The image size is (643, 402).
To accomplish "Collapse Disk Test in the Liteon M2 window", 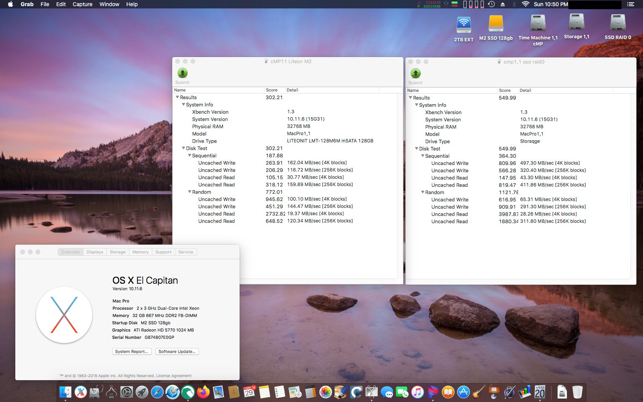I will (x=183, y=148).
